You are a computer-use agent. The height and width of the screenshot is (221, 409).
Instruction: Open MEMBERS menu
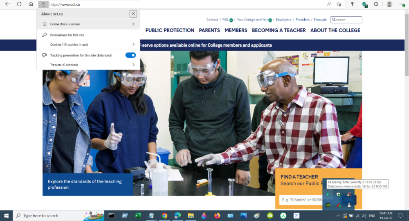[236, 30]
